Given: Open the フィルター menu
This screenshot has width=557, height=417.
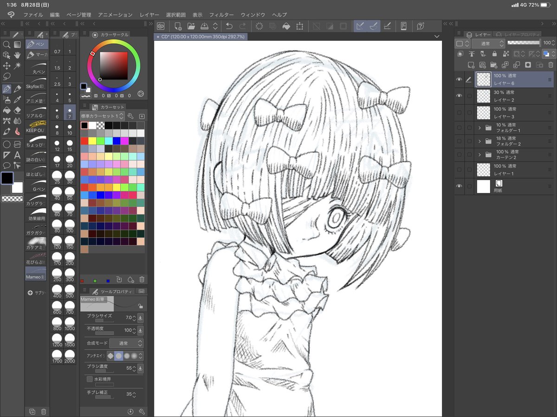Looking at the screenshot, I should (221, 14).
